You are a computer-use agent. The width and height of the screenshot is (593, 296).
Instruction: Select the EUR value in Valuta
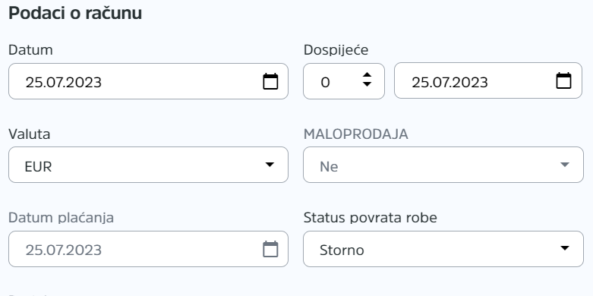point(38,166)
